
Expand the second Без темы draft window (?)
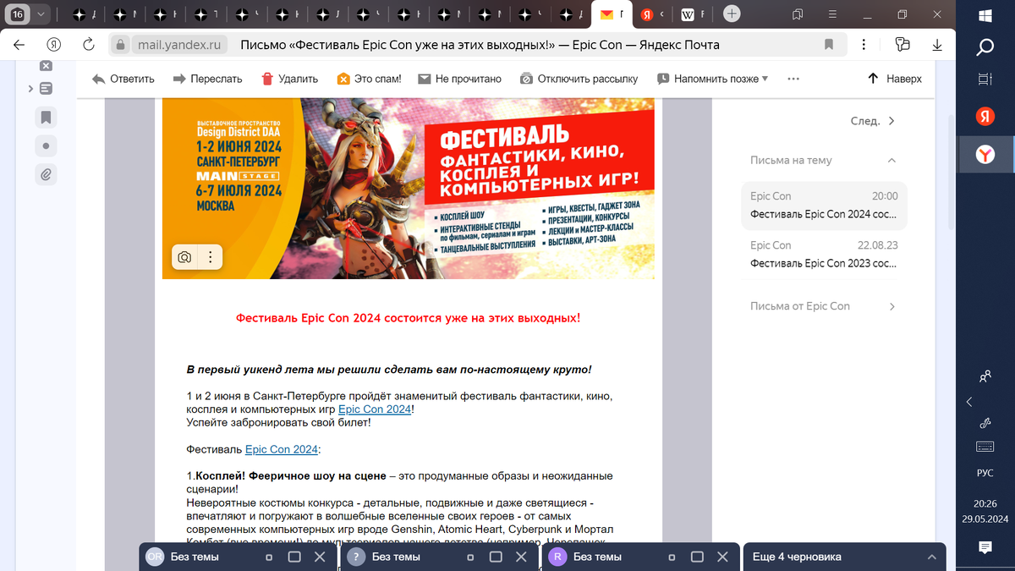point(496,557)
